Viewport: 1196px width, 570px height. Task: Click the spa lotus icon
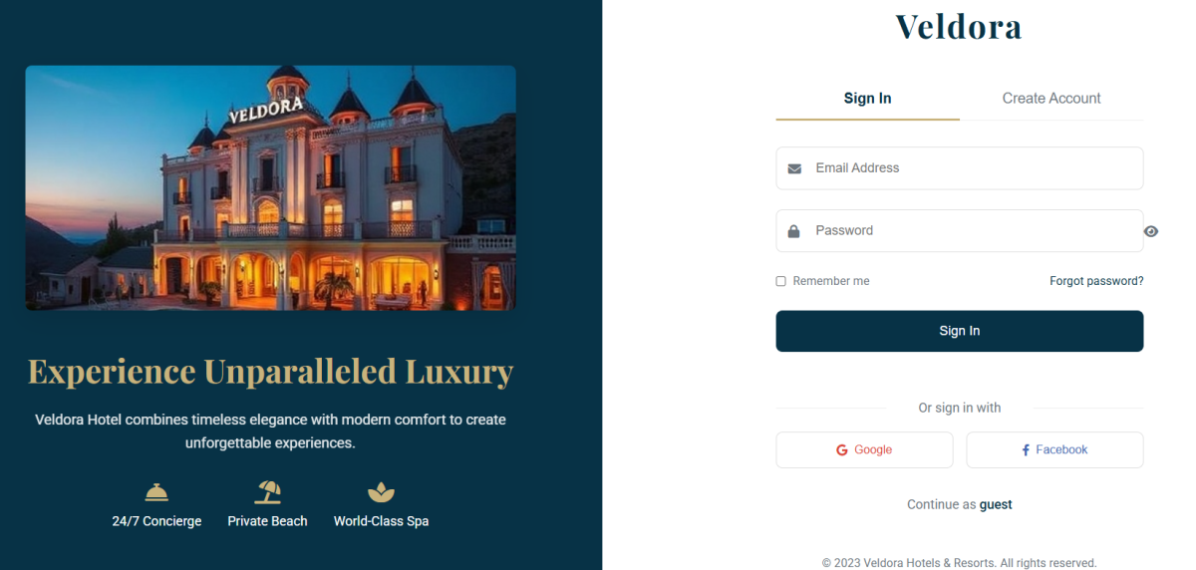(382, 491)
